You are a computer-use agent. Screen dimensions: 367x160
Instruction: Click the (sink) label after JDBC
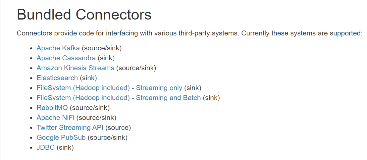click(x=65, y=148)
